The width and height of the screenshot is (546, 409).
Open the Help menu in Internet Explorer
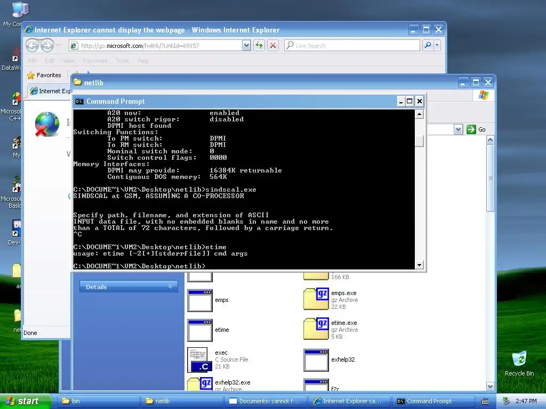(143, 61)
